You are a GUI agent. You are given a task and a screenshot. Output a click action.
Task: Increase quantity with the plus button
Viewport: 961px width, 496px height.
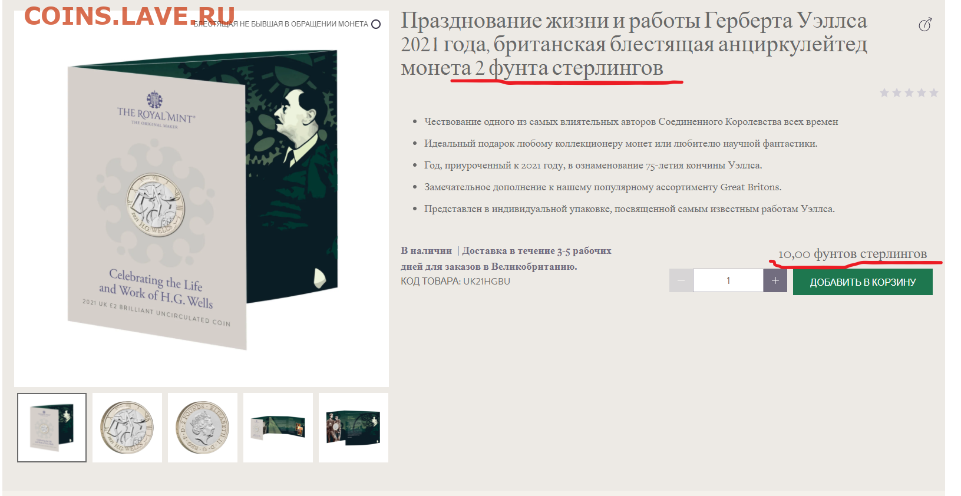pyautogui.click(x=775, y=280)
